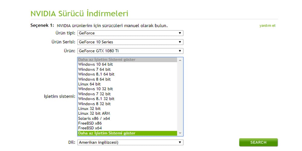Open the yardım et help link
The height and width of the screenshot is (151, 302).
[x=267, y=26]
